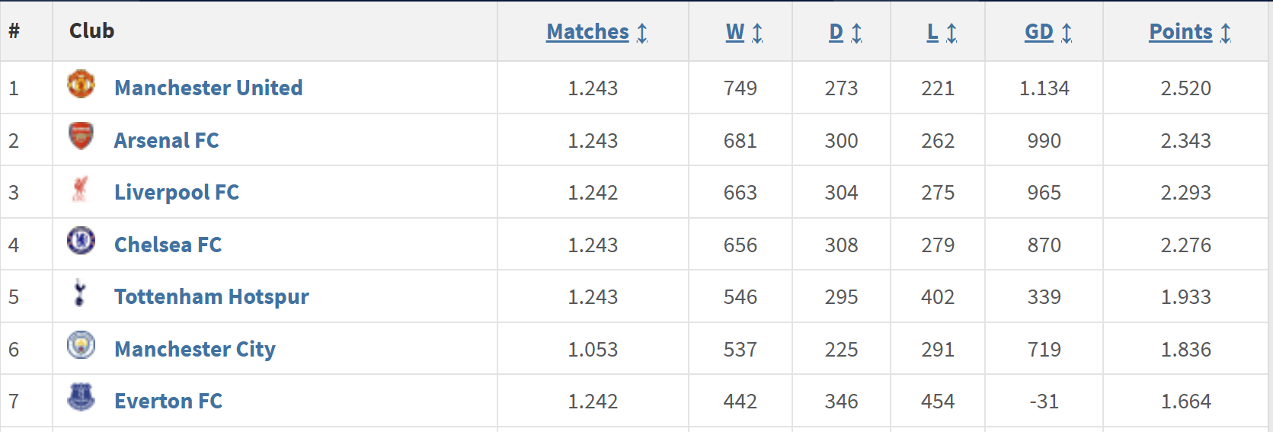Viewport: 1273px width, 432px height.
Task: Open the Manchester United club link
Action: (208, 88)
